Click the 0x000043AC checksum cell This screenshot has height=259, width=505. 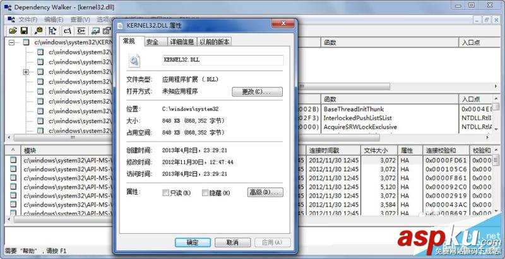click(446, 205)
